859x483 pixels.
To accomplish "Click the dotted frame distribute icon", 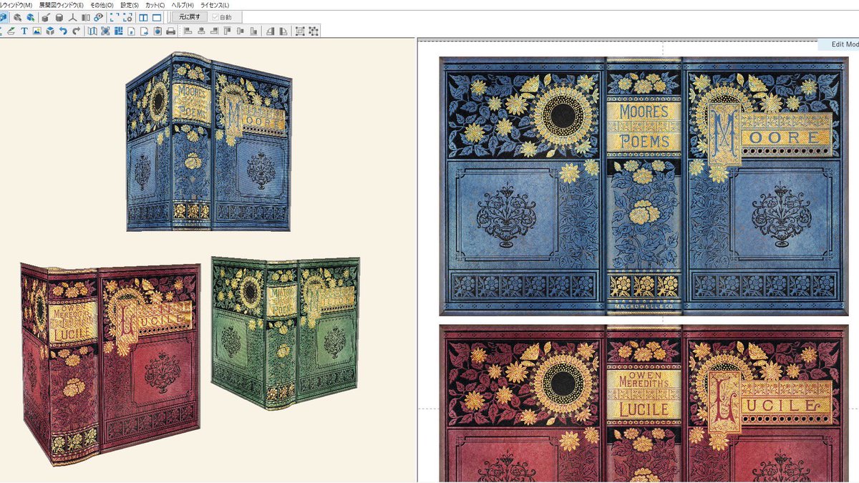I will click(313, 31).
